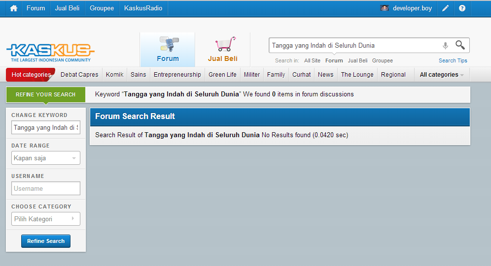Search in Groupee scope

click(x=383, y=60)
